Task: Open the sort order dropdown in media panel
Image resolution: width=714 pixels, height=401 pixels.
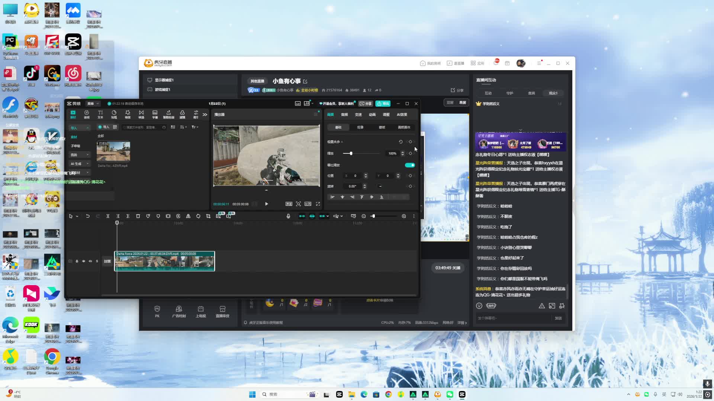Action: (183, 127)
